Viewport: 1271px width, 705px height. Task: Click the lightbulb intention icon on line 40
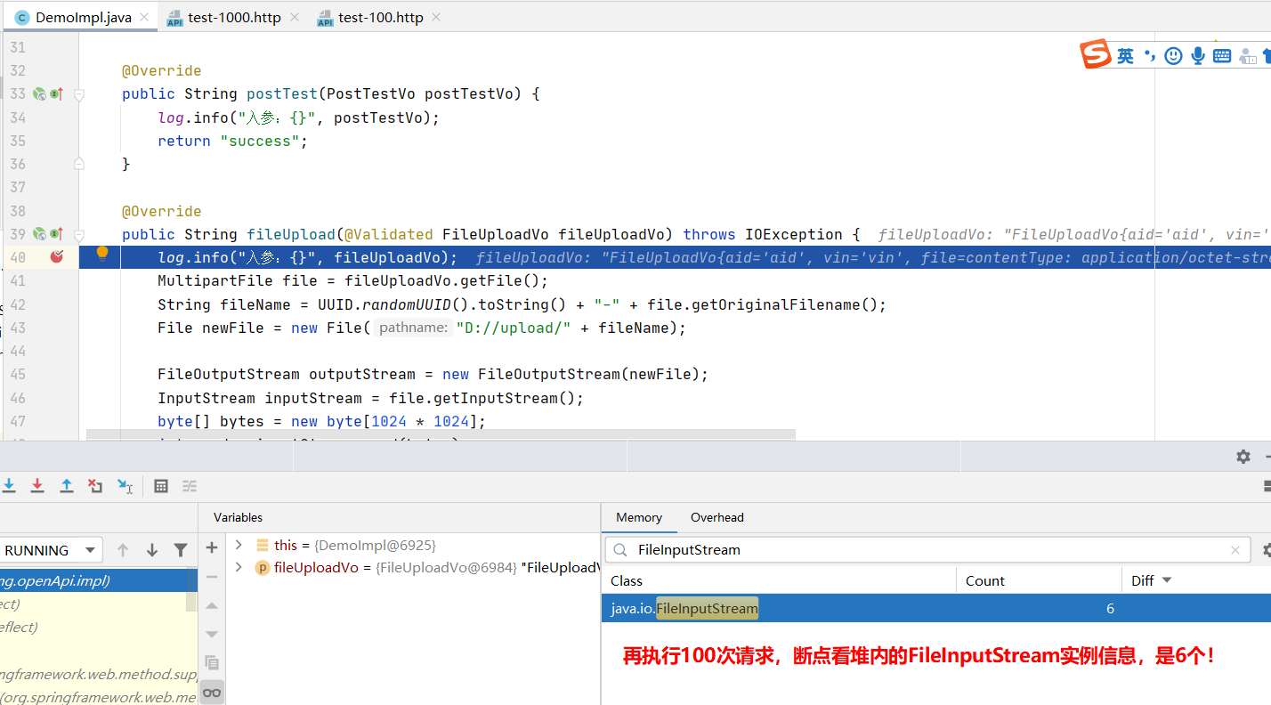tap(101, 254)
